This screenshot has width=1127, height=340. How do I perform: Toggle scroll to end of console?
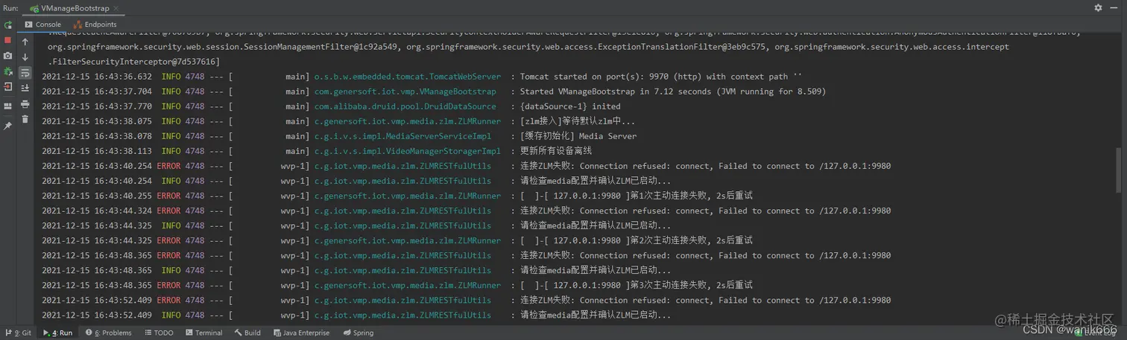pos(25,88)
